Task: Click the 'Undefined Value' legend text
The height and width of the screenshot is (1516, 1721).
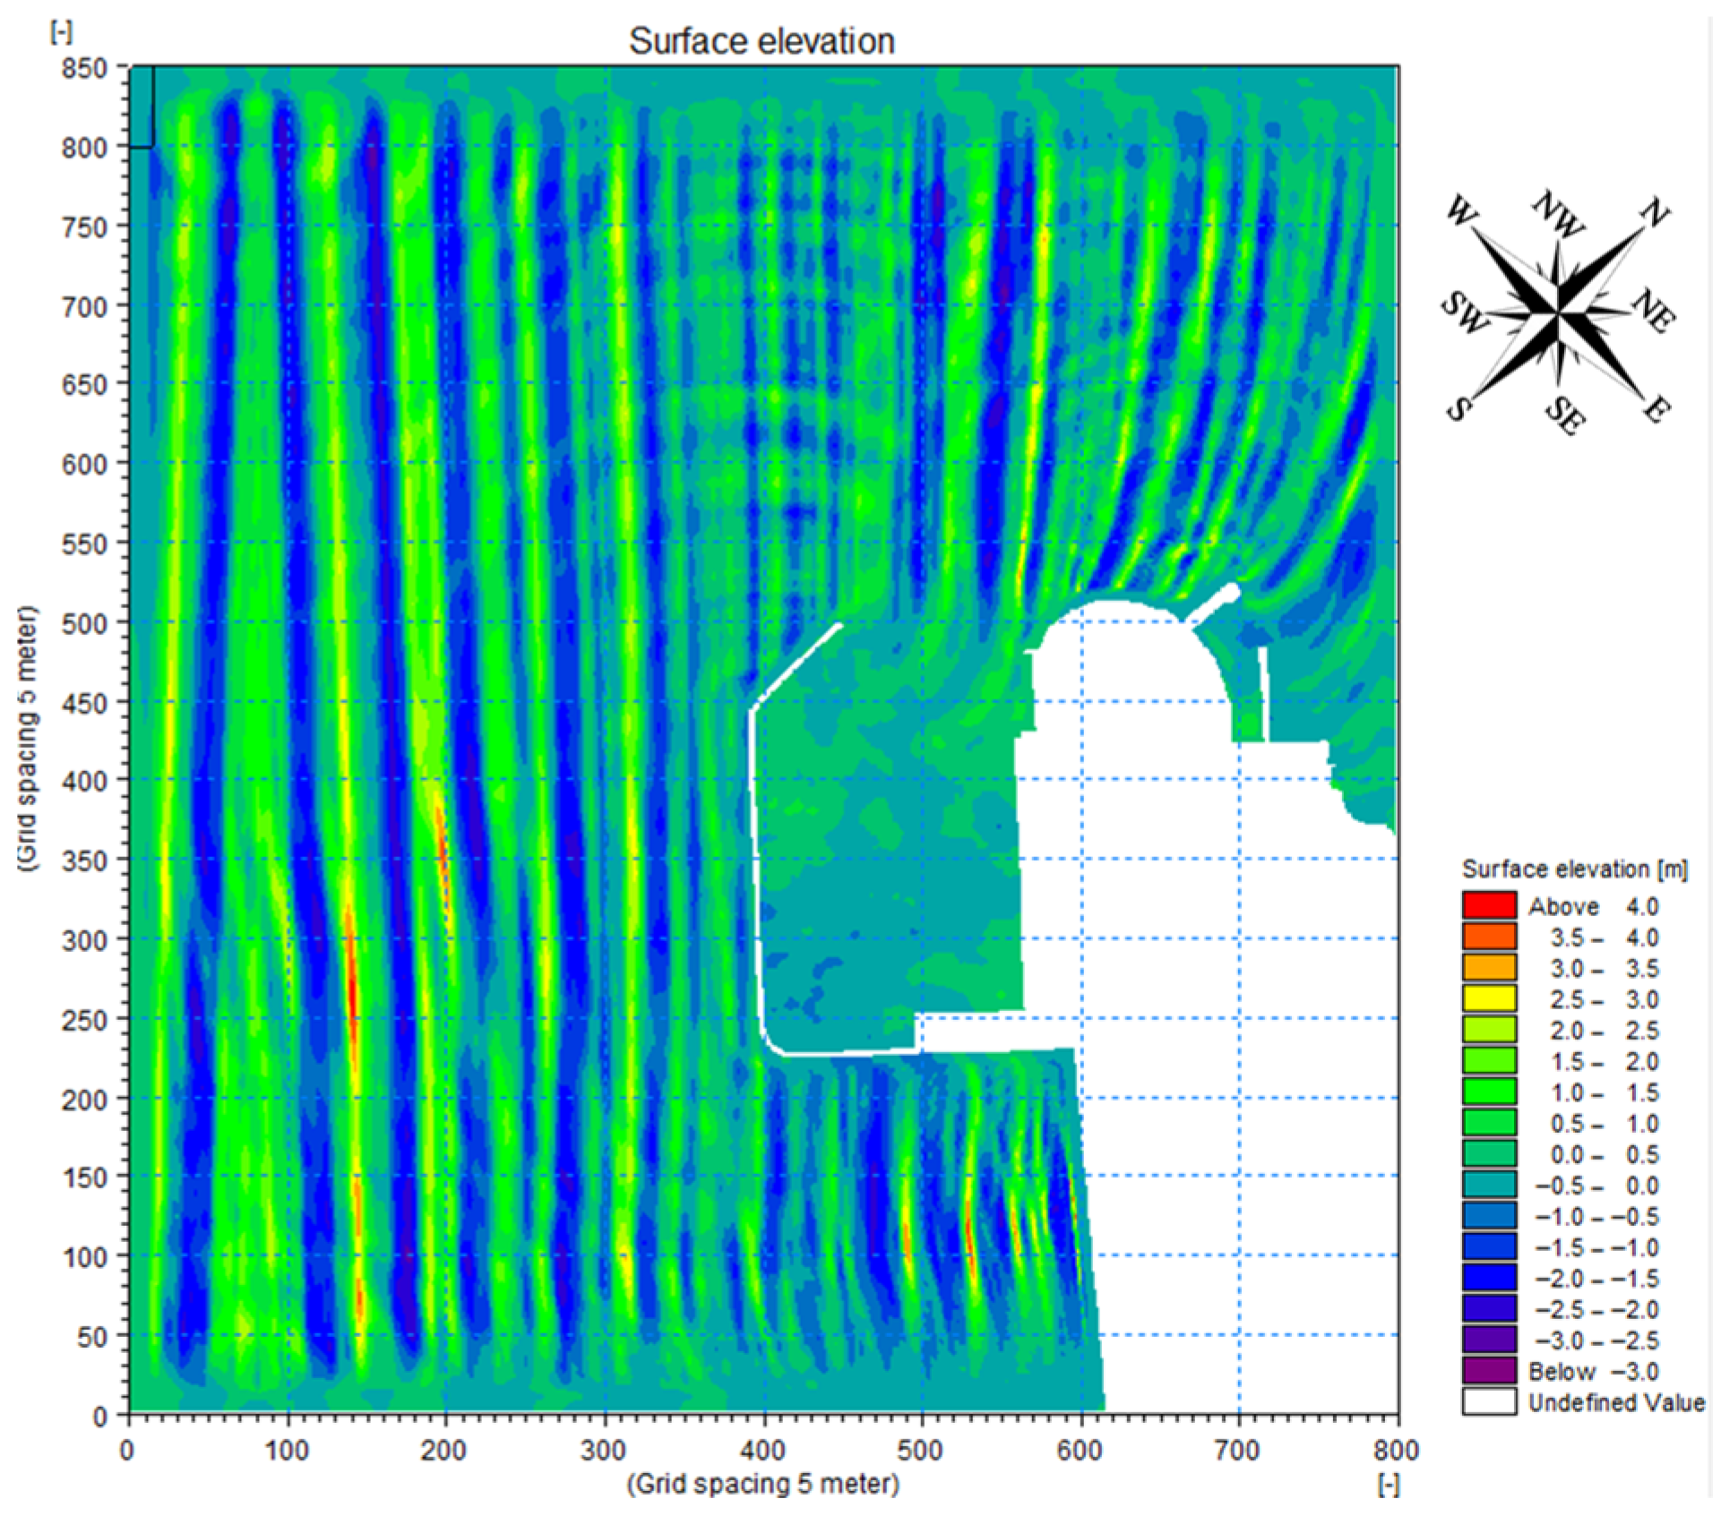Action: [1616, 1402]
